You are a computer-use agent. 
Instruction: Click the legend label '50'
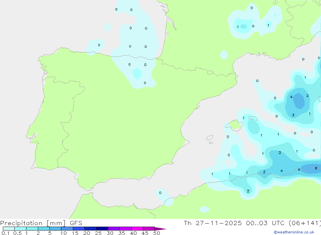[x=157, y=233]
